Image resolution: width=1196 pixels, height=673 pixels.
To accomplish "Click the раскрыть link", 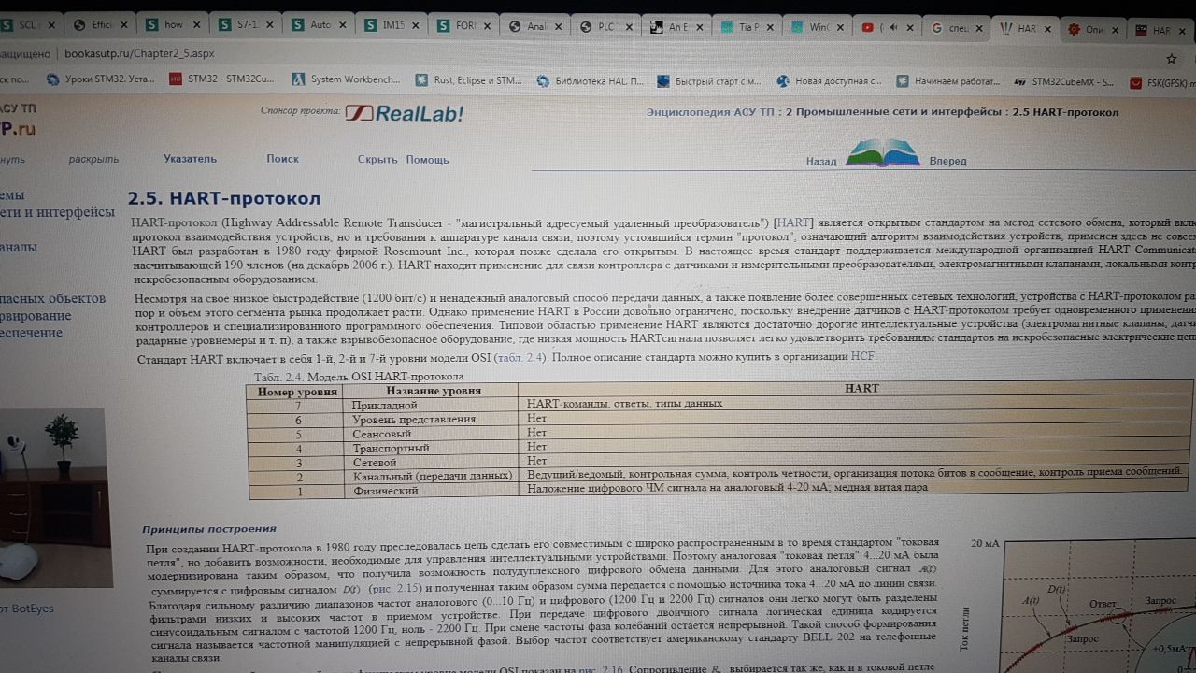I will [x=93, y=159].
